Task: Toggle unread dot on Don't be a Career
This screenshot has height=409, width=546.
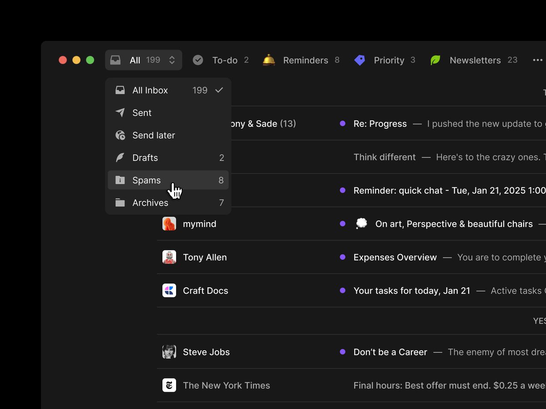Action: point(343,352)
